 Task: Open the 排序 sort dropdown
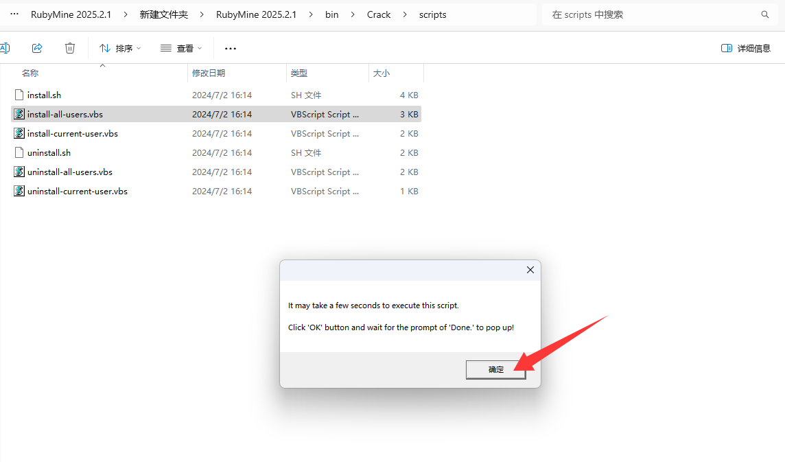click(120, 48)
